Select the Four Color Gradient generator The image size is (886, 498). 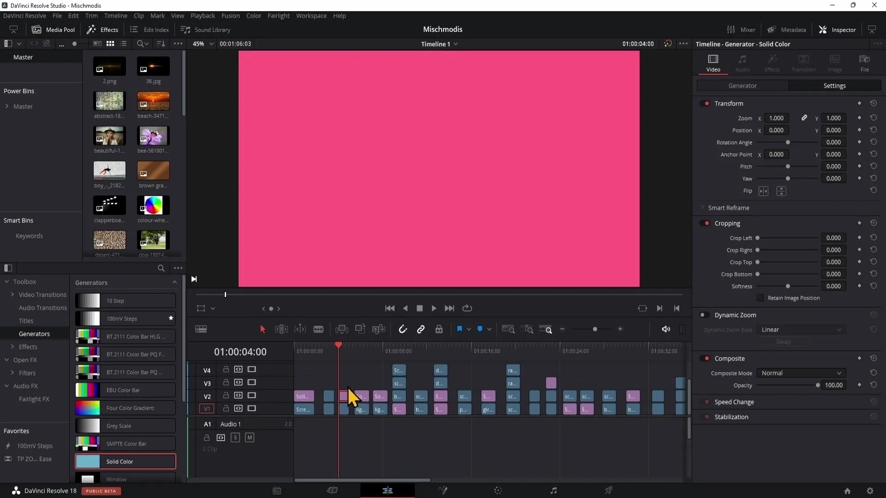[x=126, y=408]
